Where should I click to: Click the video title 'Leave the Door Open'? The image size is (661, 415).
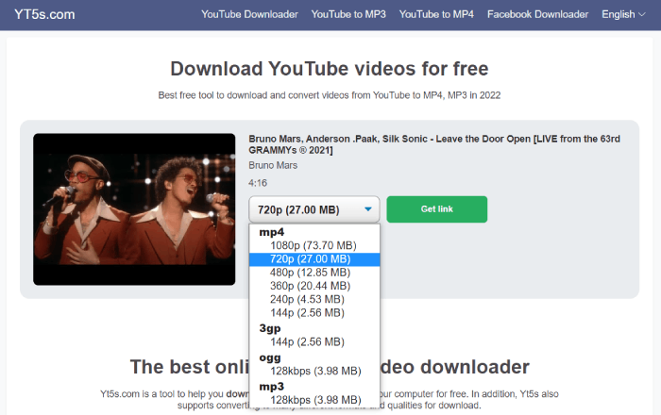coord(434,144)
